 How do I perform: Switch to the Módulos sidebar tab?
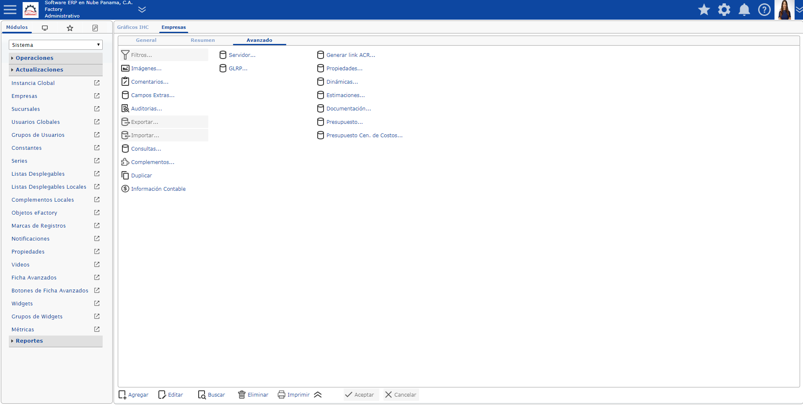(17, 27)
